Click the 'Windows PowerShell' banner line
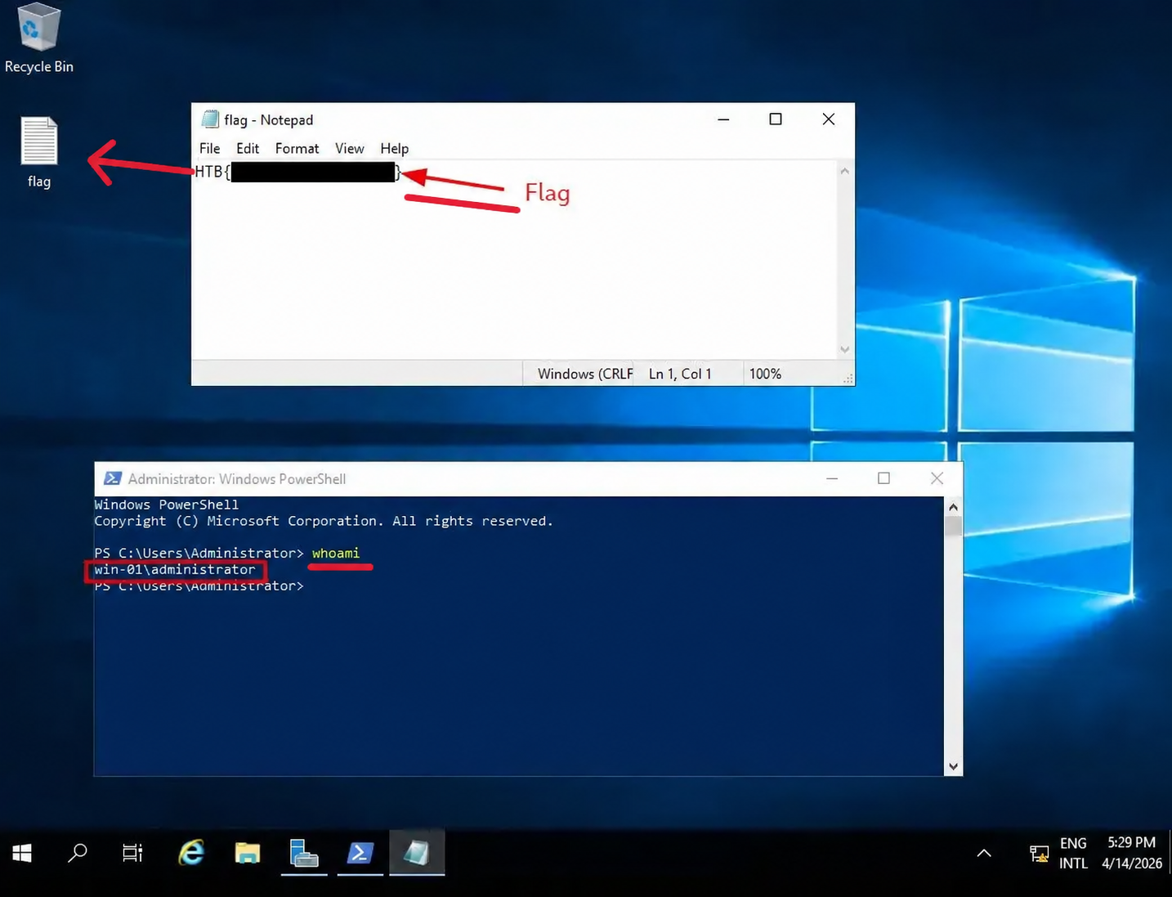 pyautogui.click(x=167, y=505)
